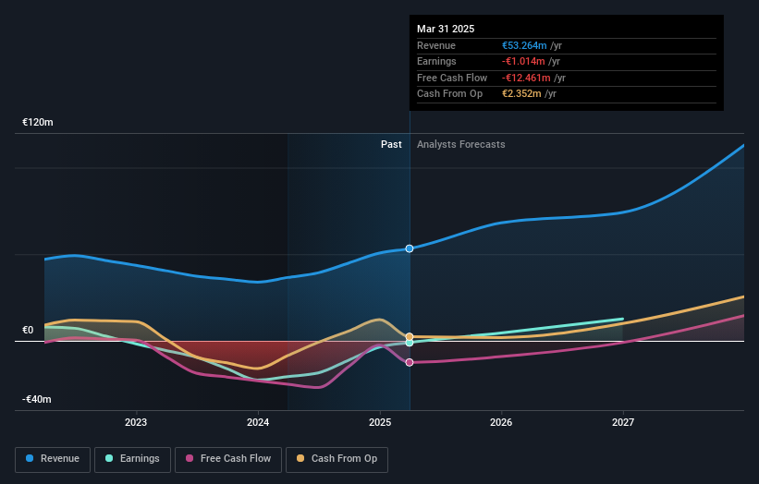
Task: Click the Earnings row label in tooltip
Action: point(436,61)
